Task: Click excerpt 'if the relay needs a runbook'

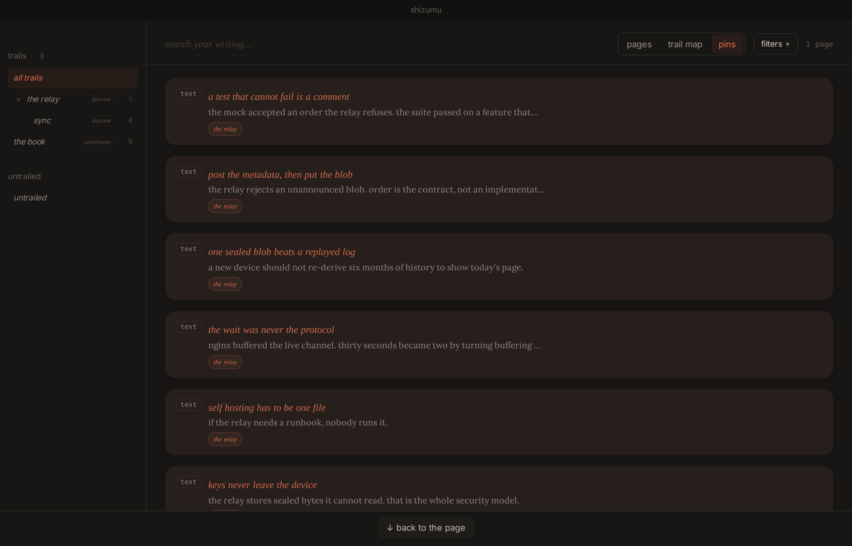Action: 298,422
